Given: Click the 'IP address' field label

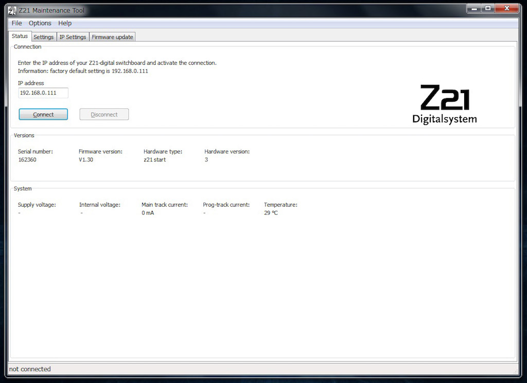Looking at the screenshot, I should click(31, 83).
